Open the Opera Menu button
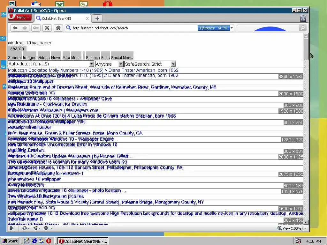This screenshot has width=327, height=245. click(19, 17)
